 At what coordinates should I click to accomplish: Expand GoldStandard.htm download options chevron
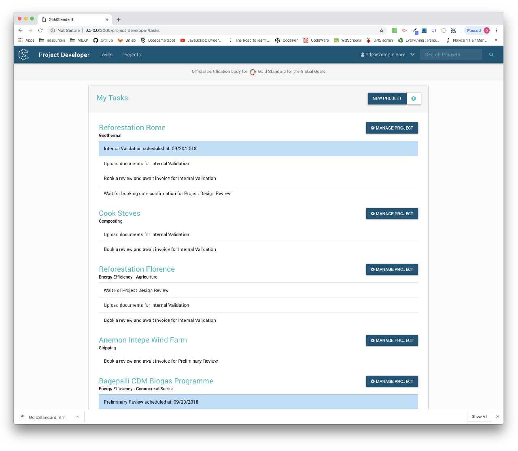(77, 417)
